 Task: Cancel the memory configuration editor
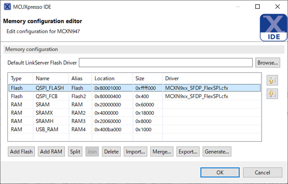[x=262, y=172]
